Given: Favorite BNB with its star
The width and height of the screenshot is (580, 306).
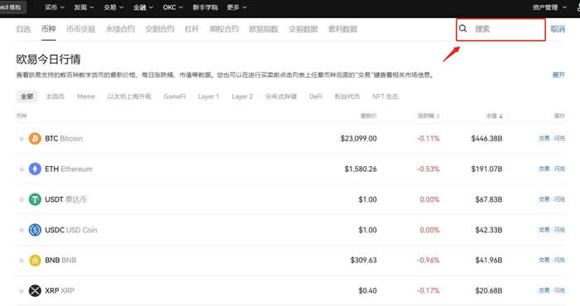Looking at the screenshot, I should 22,261.
